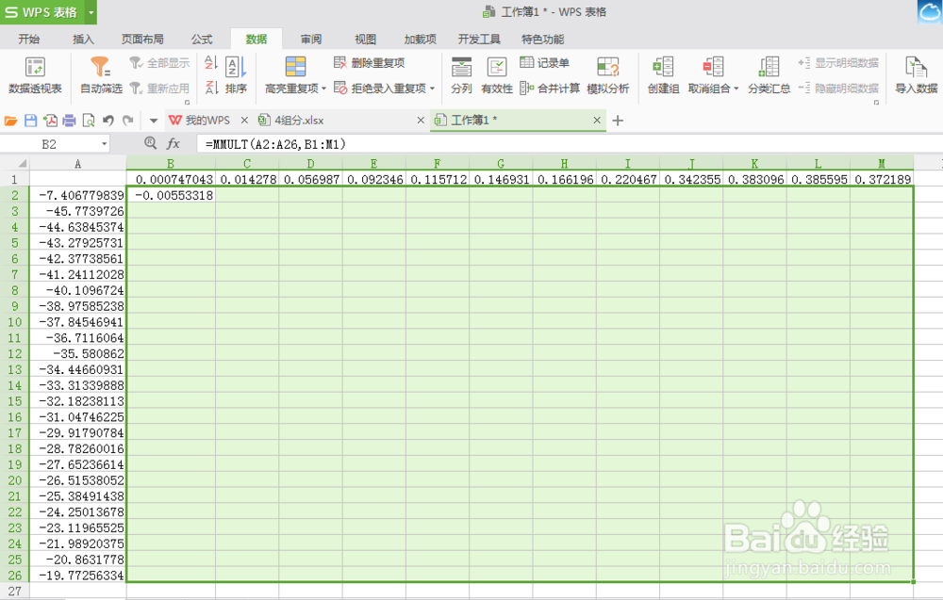Viewport: 943px width, 600px height.
Task: Open 记录单 record form
Action: (544, 63)
